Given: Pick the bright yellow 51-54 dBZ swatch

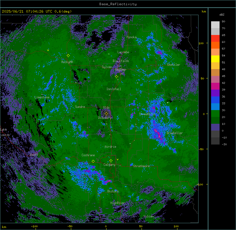Looking at the screenshot, I should [215, 59].
